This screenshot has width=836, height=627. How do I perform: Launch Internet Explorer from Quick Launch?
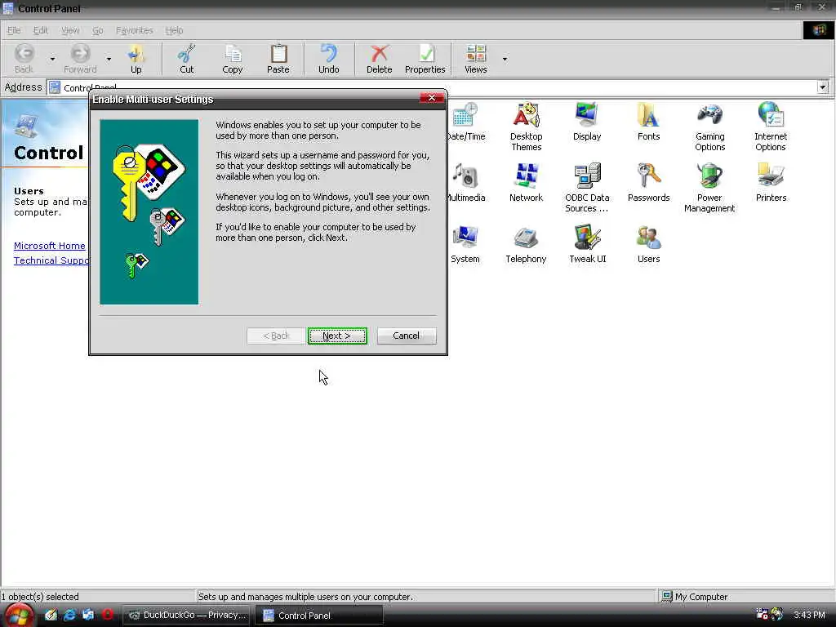(69, 615)
